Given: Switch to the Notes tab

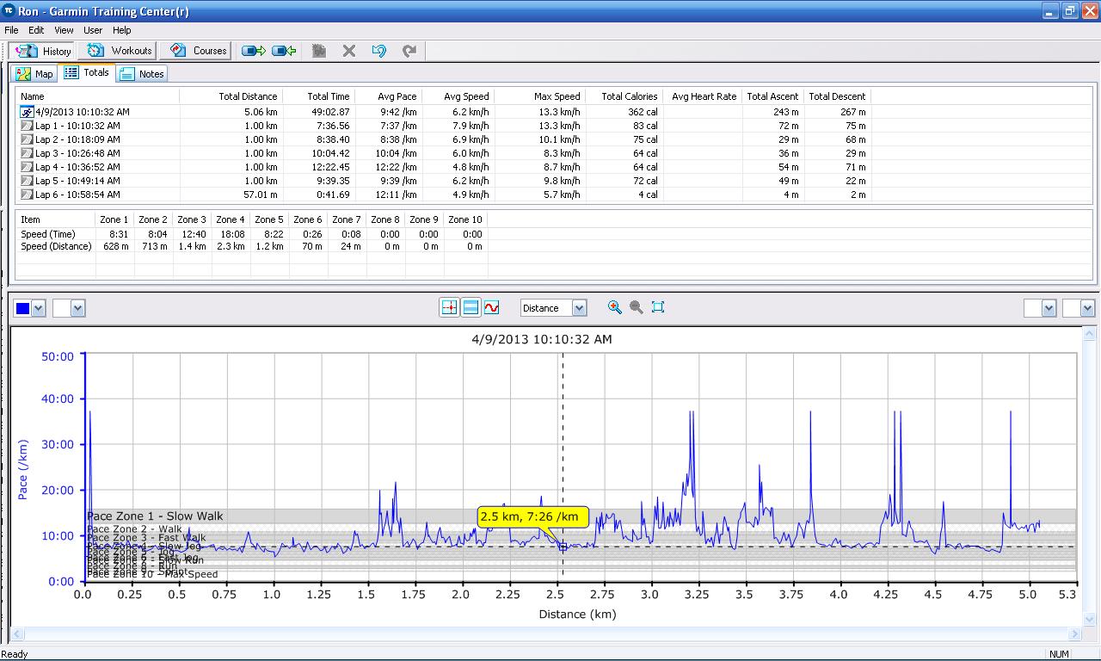Looking at the screenshot, I should (x=142, y=74).
